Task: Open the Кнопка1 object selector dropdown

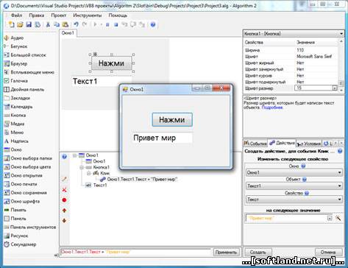Action: click(x=294, y=34)
